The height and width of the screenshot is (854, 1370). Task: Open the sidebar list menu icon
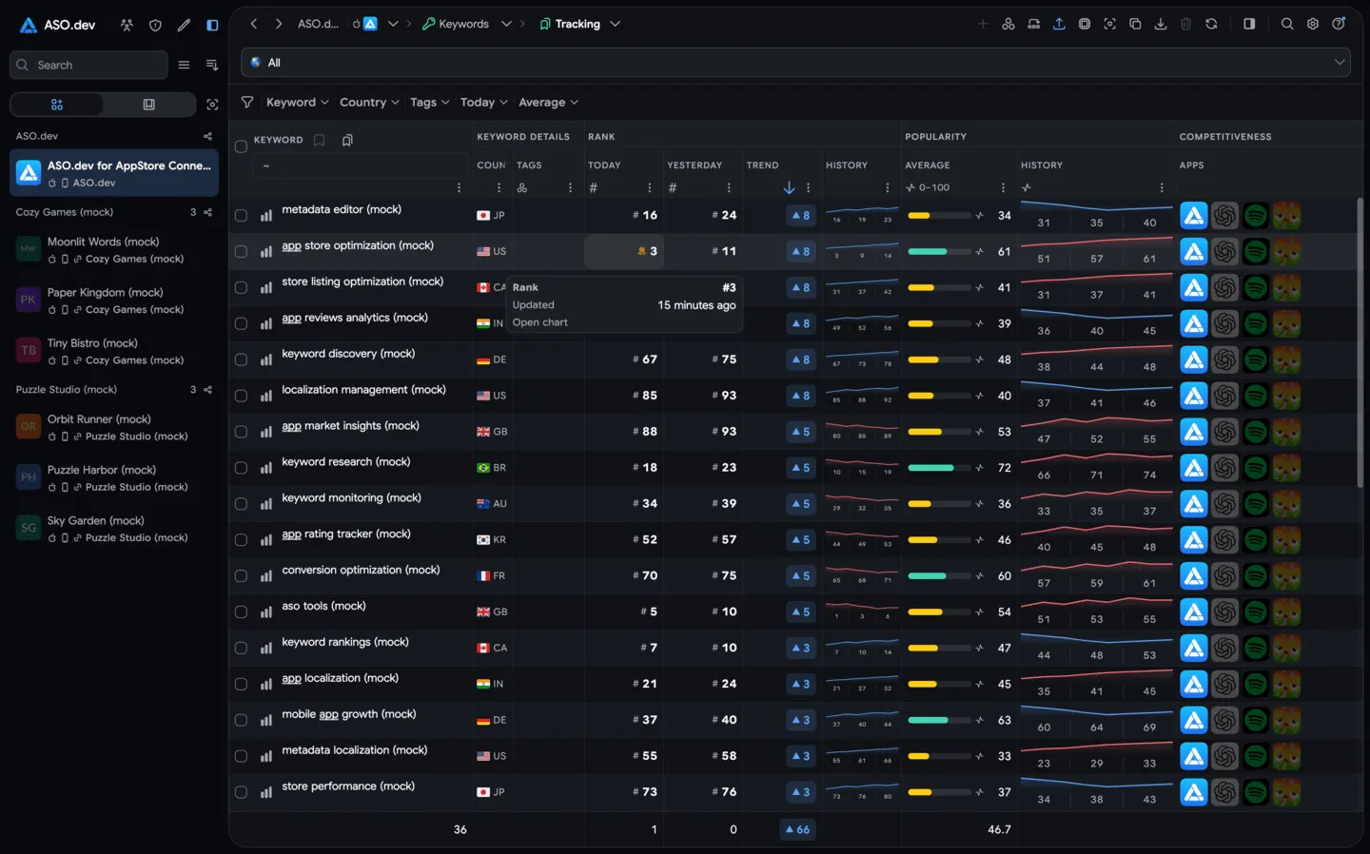pyautogui.click(x=184, y=65)
